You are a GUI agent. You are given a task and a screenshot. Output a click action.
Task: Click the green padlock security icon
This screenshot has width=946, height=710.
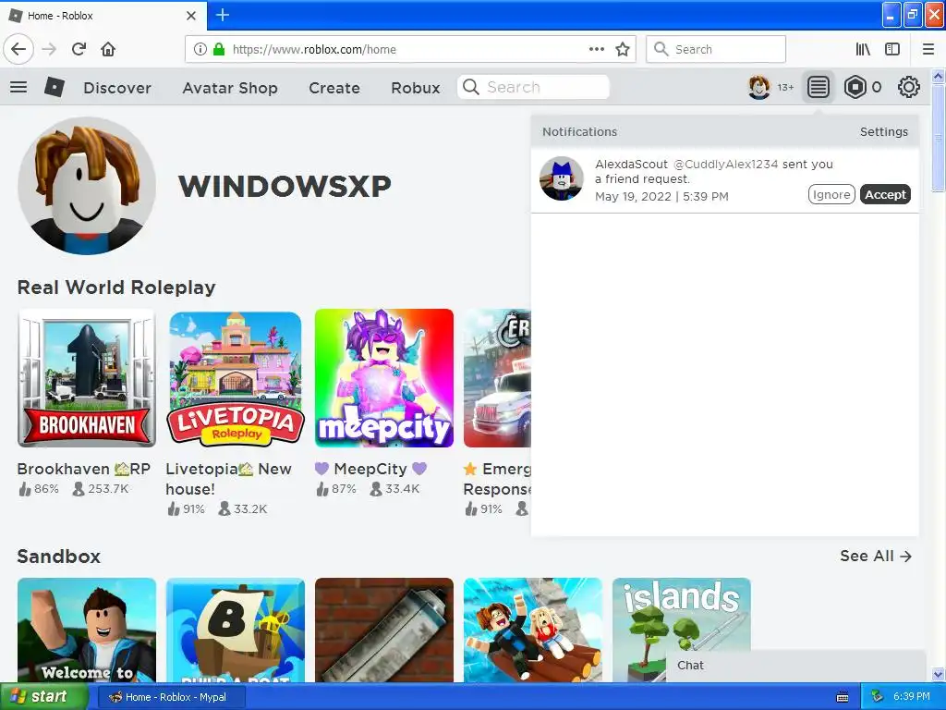click(219, 49)
